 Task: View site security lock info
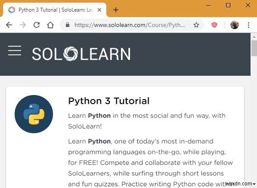67,25
